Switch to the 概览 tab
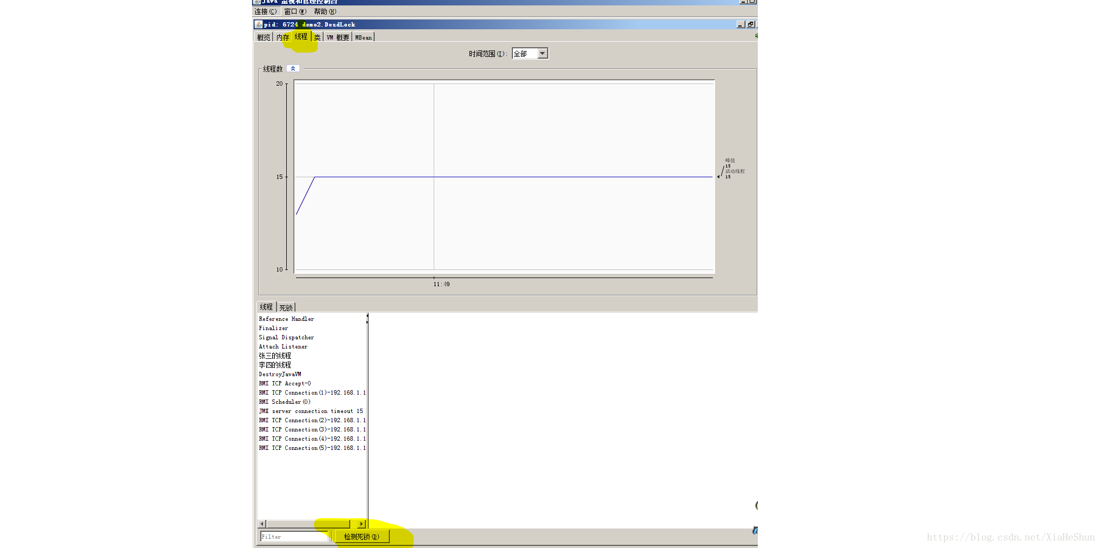1101x548 pixels. coord(263,37)
